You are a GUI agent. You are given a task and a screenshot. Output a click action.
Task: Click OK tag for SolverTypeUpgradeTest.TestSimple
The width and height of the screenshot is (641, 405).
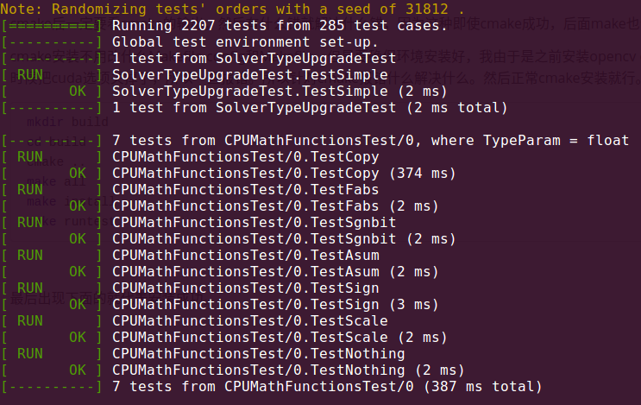78,91
